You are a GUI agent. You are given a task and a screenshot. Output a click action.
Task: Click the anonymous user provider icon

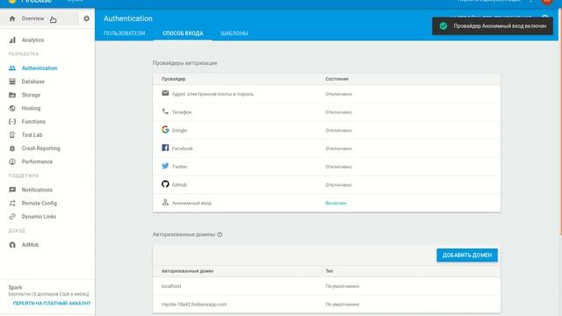pos(165,203)
